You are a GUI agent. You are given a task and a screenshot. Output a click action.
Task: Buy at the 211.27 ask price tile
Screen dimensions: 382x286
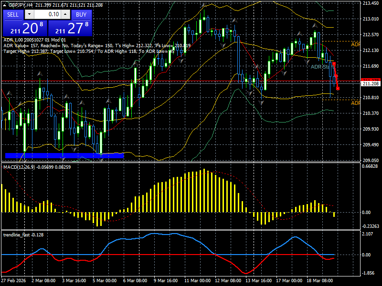(x=70, y=28)
